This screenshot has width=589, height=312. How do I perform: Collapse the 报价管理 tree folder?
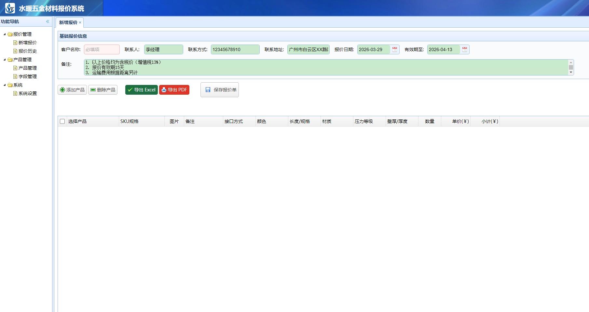point(5,34)
